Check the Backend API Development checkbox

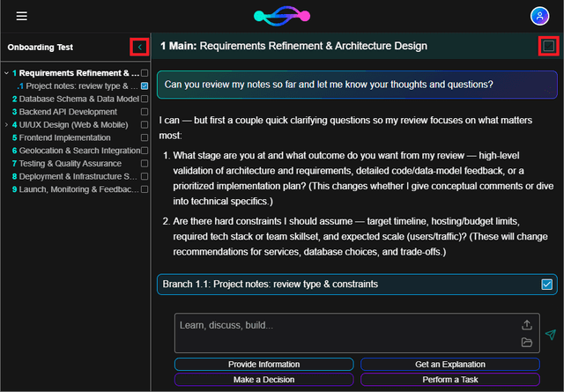pos(145,112)
